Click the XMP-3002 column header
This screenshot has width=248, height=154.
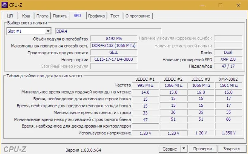point(228,79)
